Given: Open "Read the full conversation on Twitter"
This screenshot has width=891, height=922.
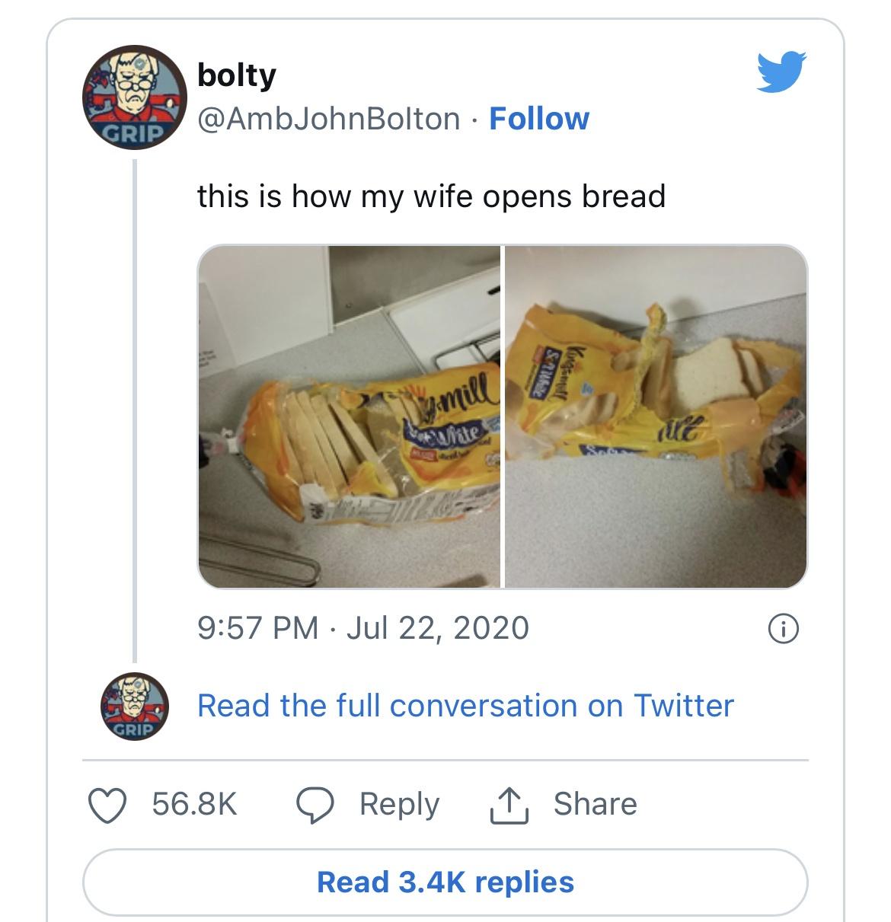Looking at the screenshot, I should (x=465, y=706).
